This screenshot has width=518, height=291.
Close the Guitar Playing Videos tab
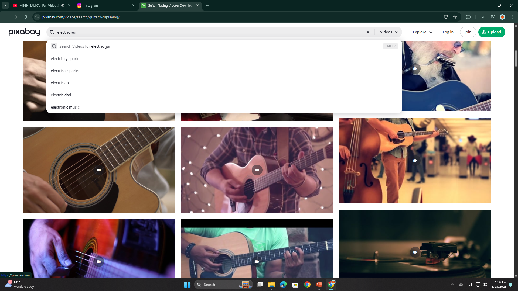pyautogui.click(x=197, y=5)
